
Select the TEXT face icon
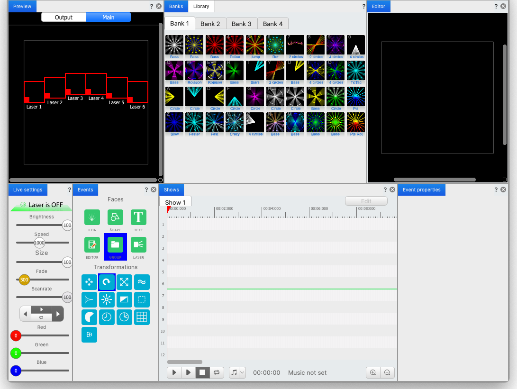(138, 218)
